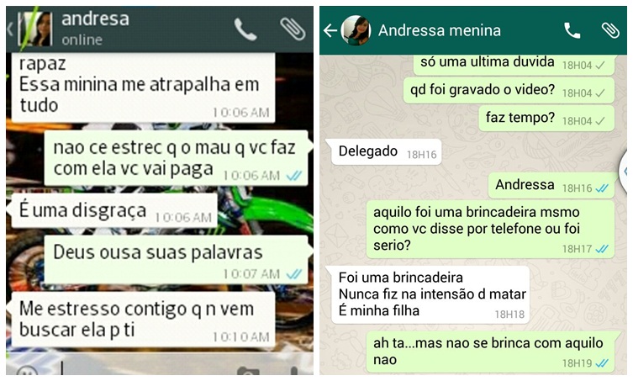
Task: Select 'Foi uma brincadeira' received message
Action: [430, 294]
